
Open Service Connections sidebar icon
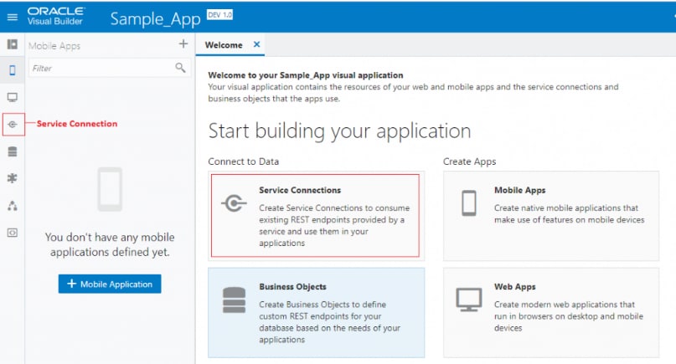(13, 124)
